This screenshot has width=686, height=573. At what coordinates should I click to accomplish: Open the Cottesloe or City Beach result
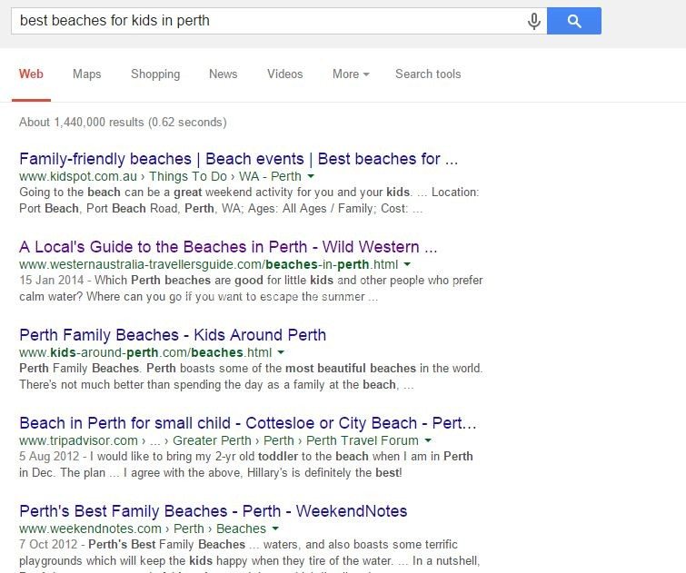pyautogui.click(x=247, y=423)
